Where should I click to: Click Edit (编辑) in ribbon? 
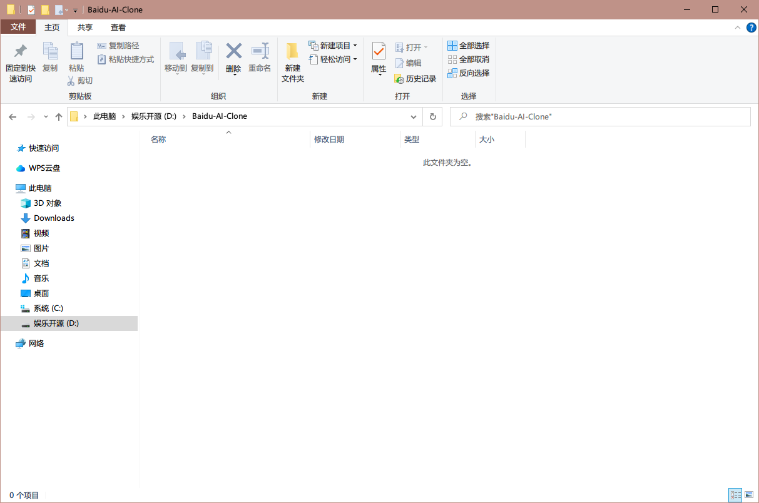(x=408, y=63)
